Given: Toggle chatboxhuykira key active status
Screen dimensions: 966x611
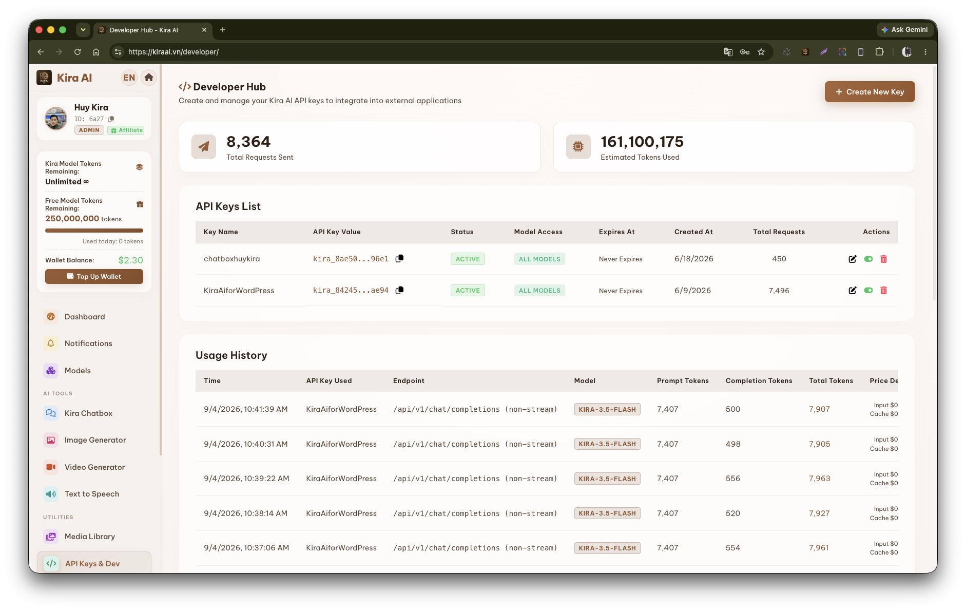Looking at the screenshot, I should tap(868, 259).
